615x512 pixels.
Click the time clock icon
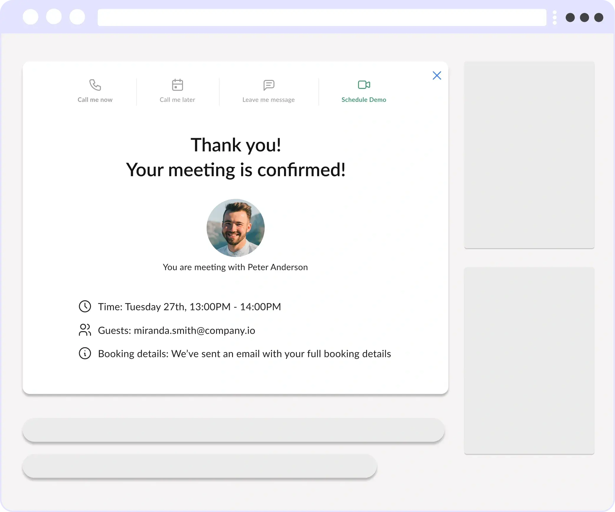pyautogui.click(x=84, y=306)
